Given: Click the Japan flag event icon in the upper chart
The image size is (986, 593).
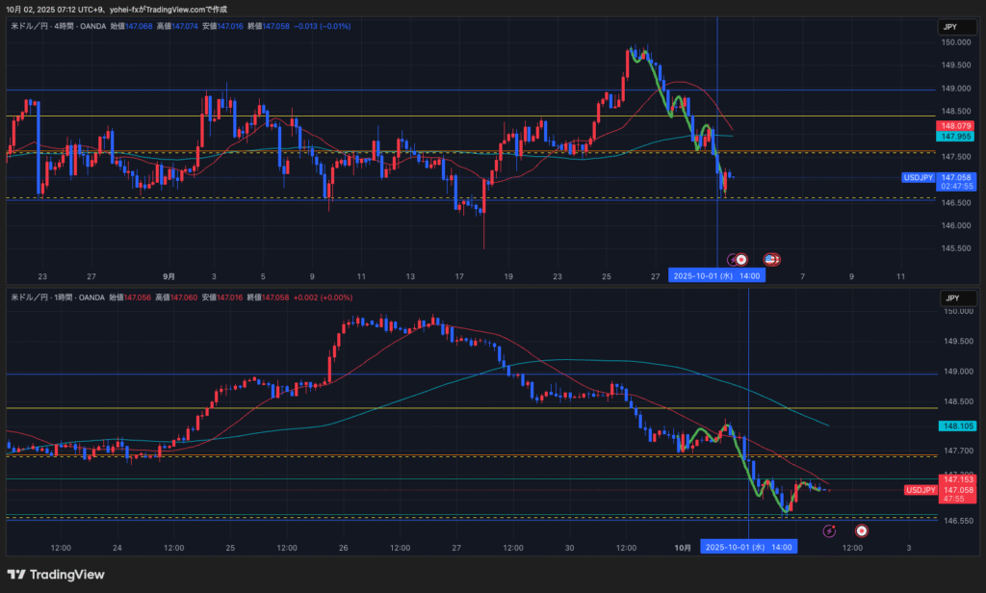Looking at the screenshot, I should click(x=741, y=259).
